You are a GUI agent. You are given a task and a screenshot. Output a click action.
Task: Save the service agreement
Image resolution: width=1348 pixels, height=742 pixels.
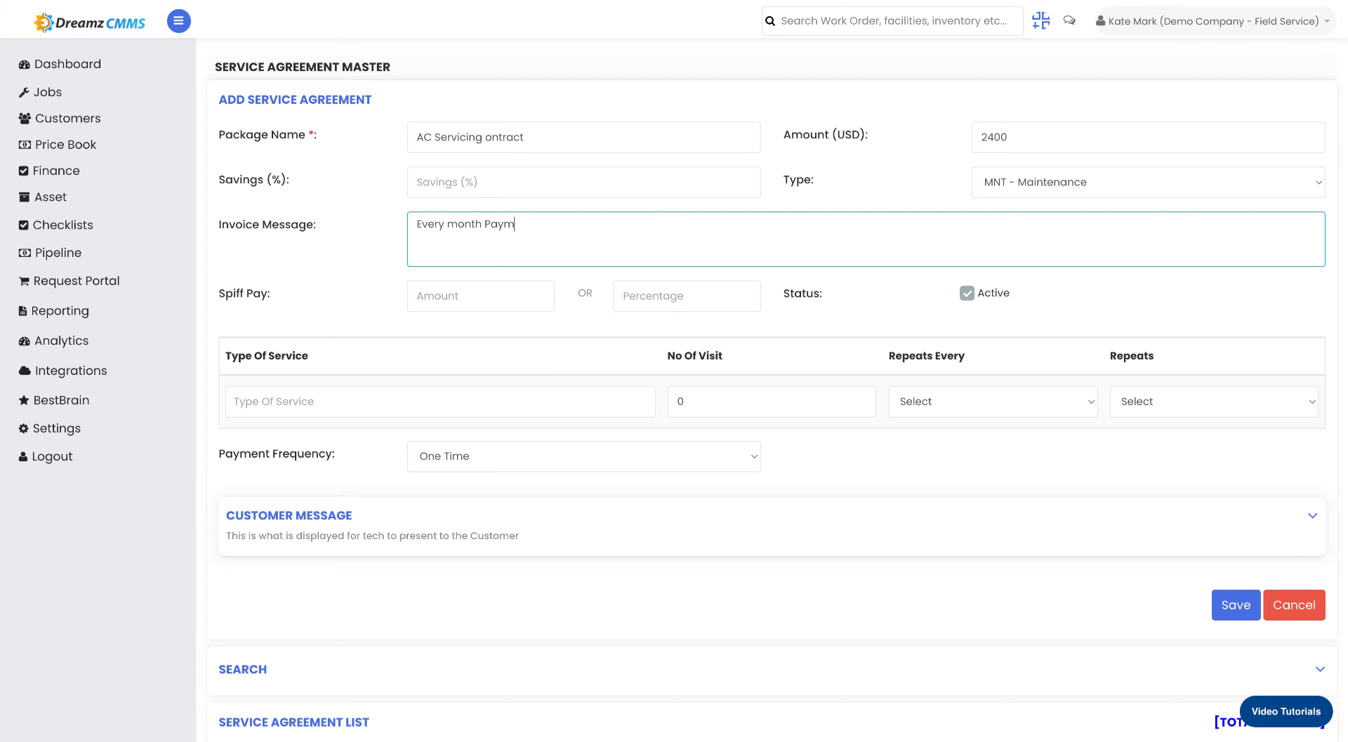[1235, 604]
